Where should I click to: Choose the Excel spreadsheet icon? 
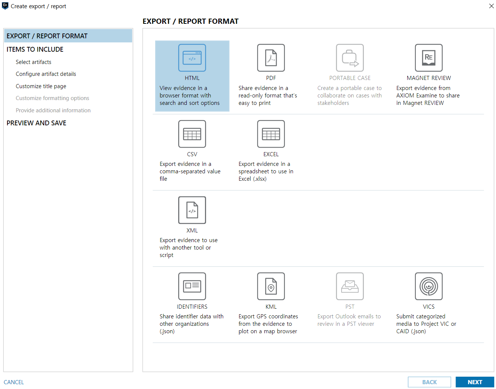tap(271, 134)
